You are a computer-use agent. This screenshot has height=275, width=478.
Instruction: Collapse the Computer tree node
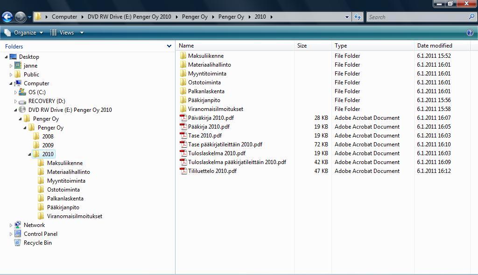[x=11, y=83]
